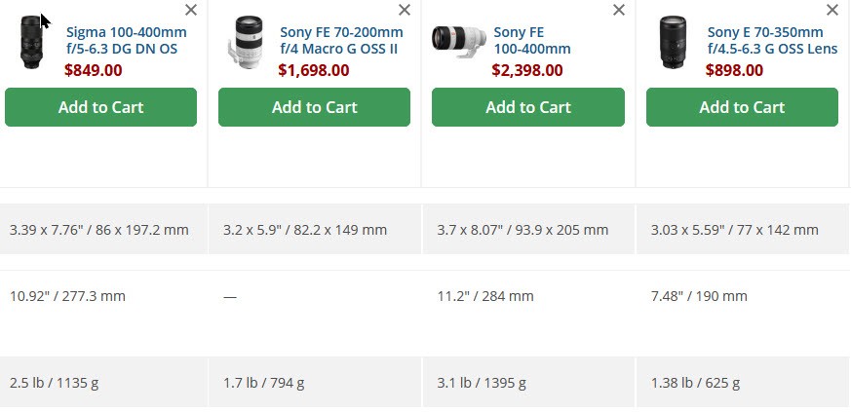Viewport: 851px width, 412px height.
Task: Remove Sony E 70-350mm from comparison
Action: pos(832,10)
